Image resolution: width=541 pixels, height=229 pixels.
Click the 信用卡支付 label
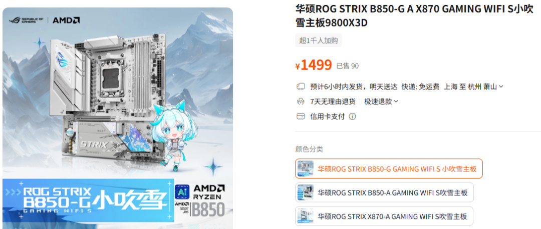coord(328,116)
